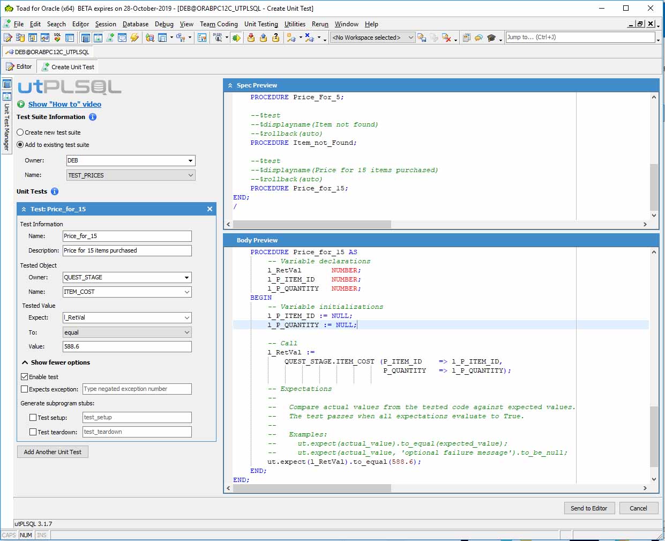Check the Expects exception checkbox
Screen dimensions: 665x541
pyautogui.click(x=24, y=389)
